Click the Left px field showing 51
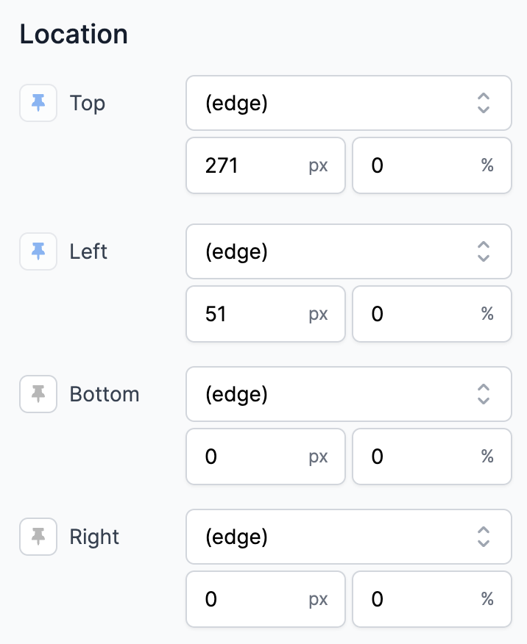 click(x=266, y=314)
